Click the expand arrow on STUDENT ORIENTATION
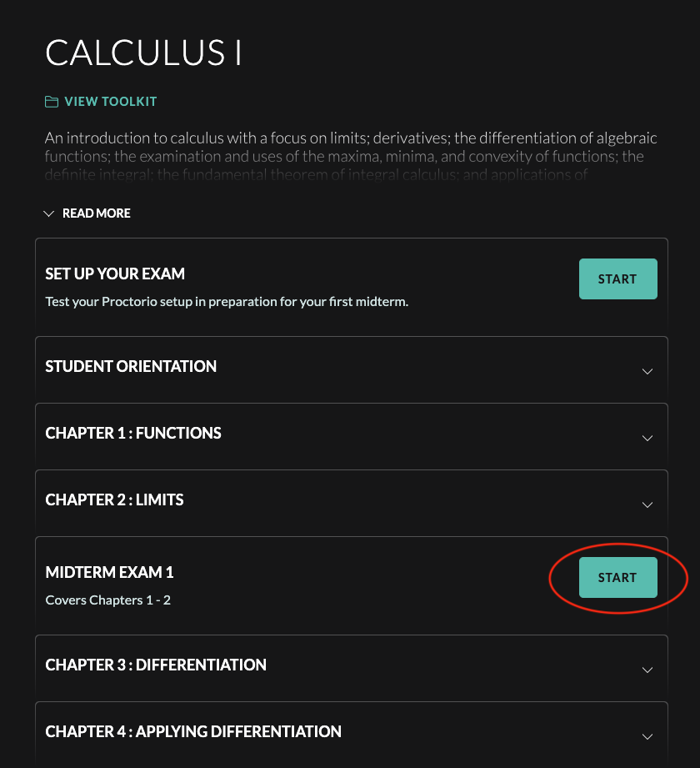Viewport: 700px width, 768px height. (x=647, y=371)
